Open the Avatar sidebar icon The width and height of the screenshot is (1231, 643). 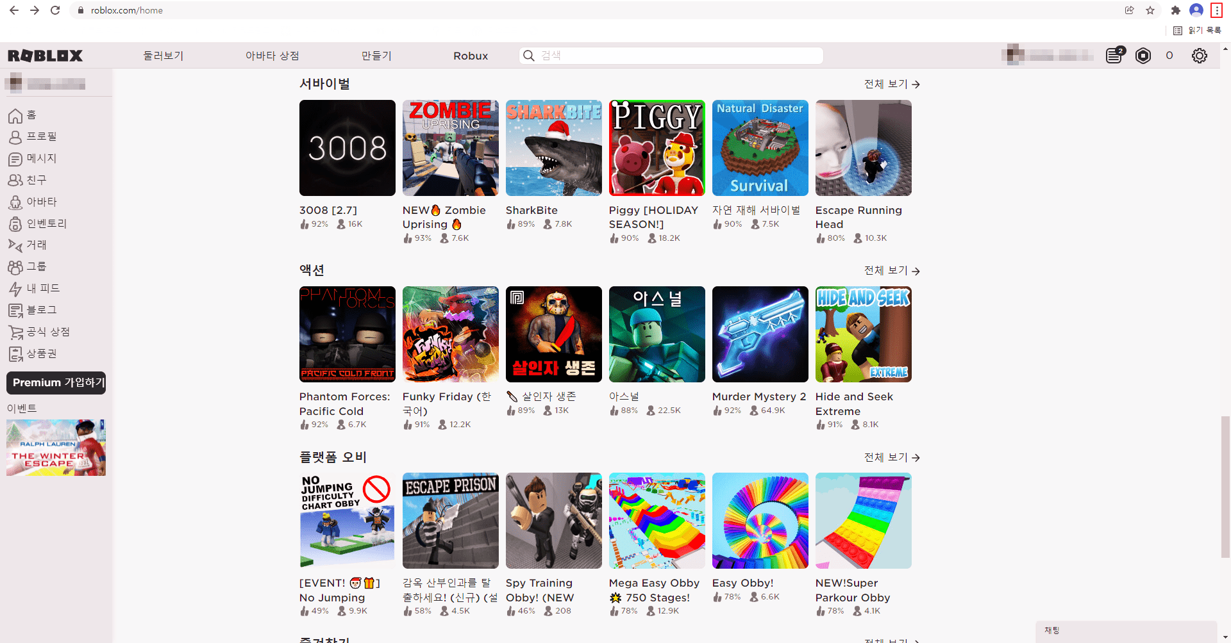(x=15, y=202)
